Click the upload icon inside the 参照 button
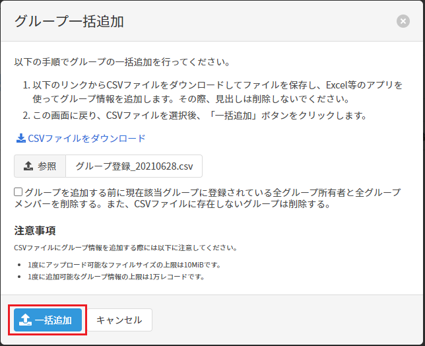425x346 pixels. [x=28, y=166]
